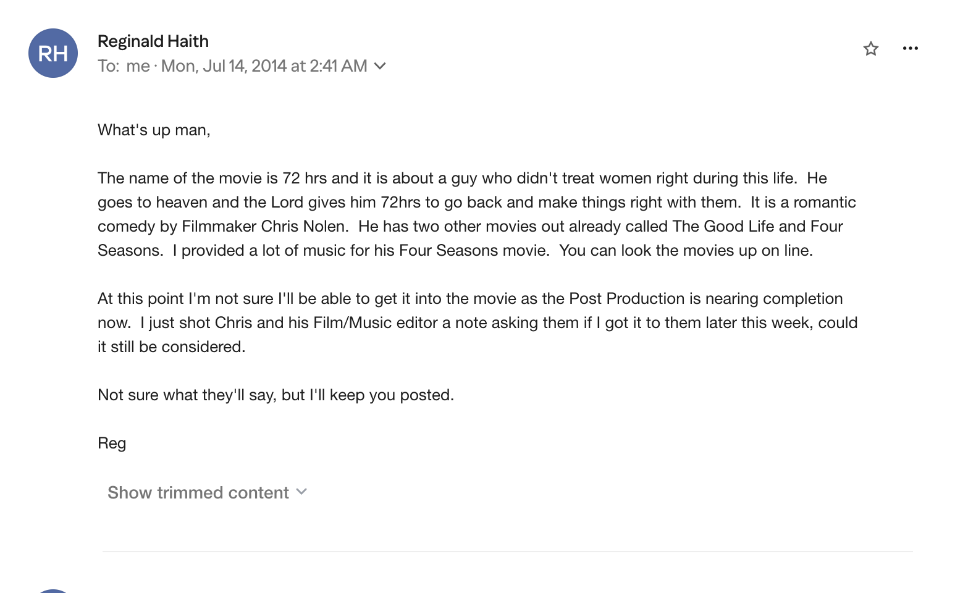Viewport: 955px width, 593px height.
Task: Expand recipient details chevron after the date
Action: pyautogui.click(x=381, y=66)
